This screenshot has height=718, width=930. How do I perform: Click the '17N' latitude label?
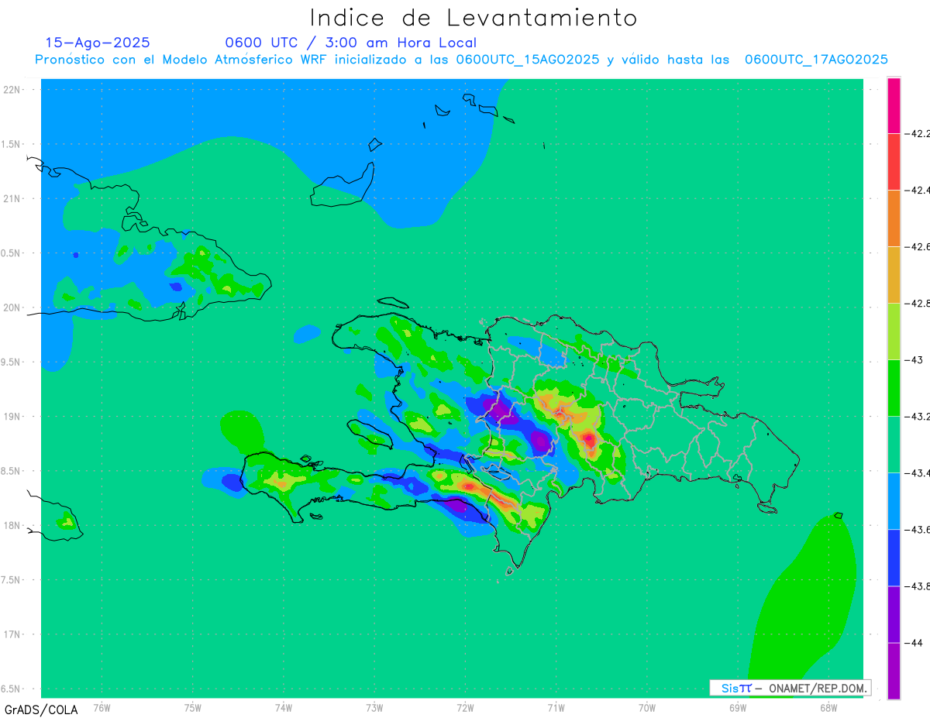(12, 634)
